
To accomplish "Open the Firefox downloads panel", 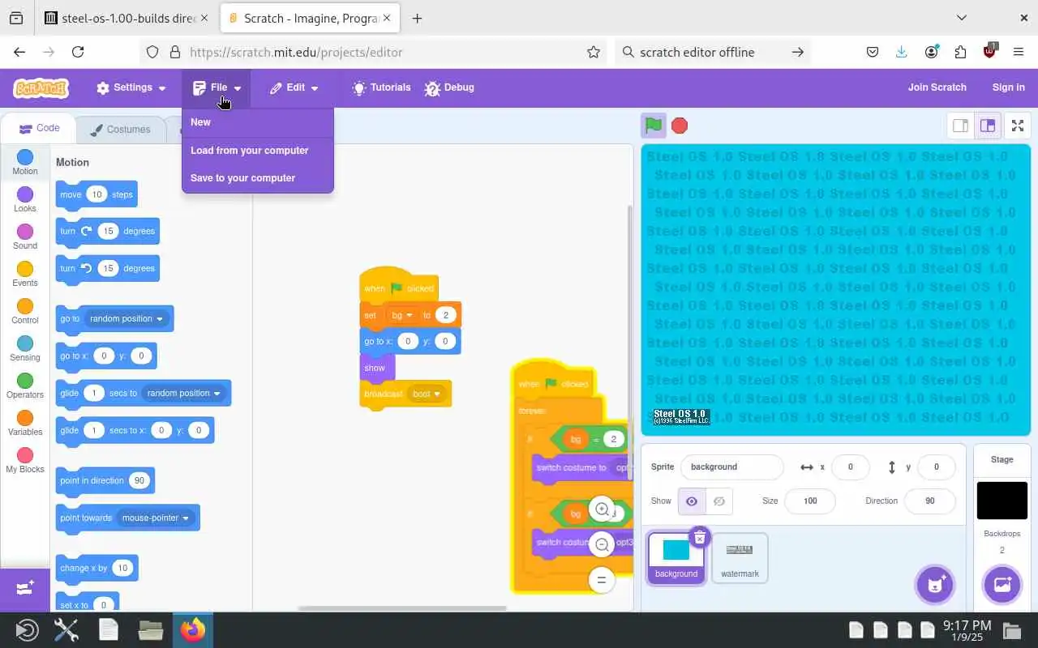I will tap(902, 52).
